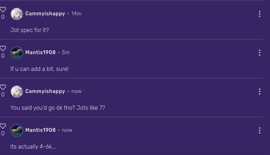Click Mantis1908 username on the last comment
Screen dimensions: 270x155
tap(40, 130)
